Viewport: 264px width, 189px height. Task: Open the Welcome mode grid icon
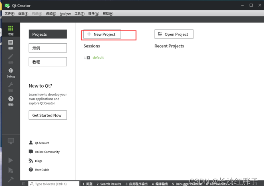10,28
